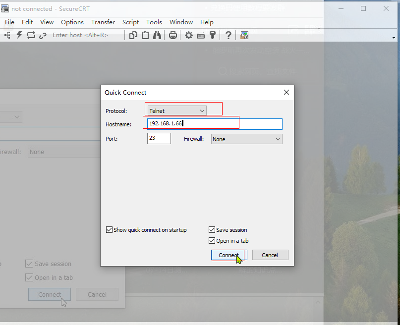Click Cancel button in Quick Connect dialog
This screenshot has width=400, height=325.
270,255
